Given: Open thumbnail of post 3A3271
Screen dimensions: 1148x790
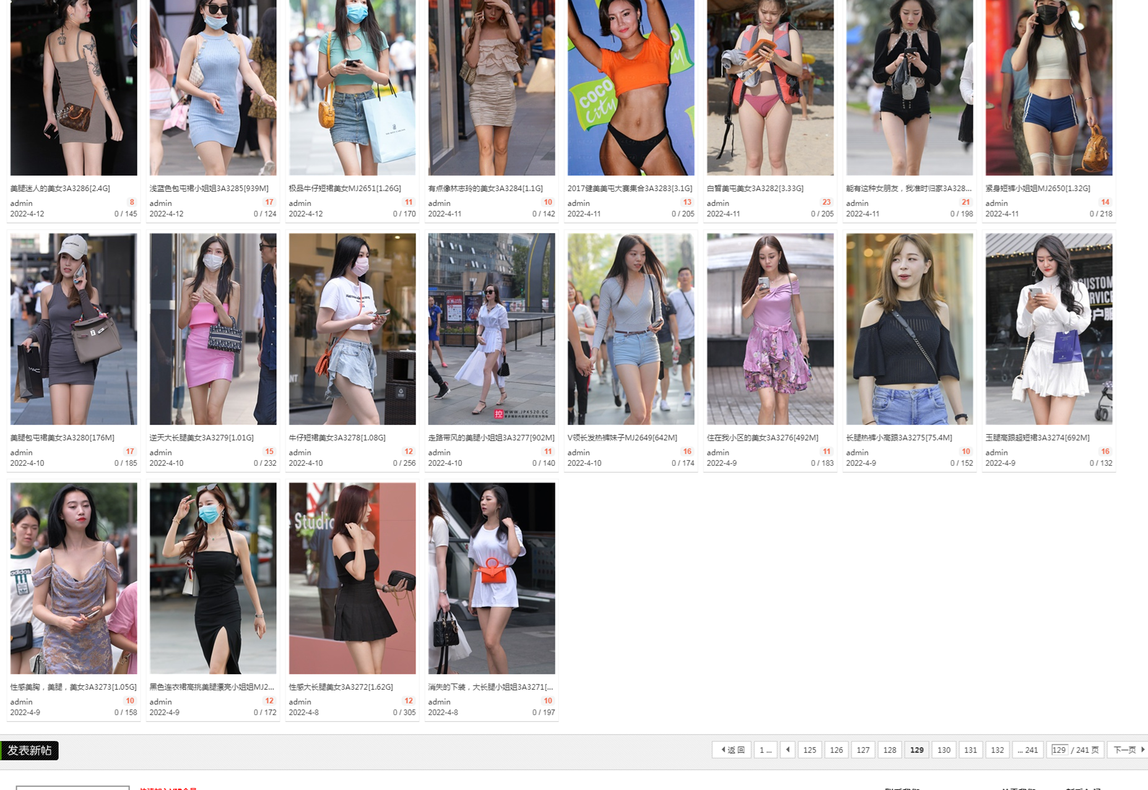Looking at the screenshot, I should click(x=492, y=578).
